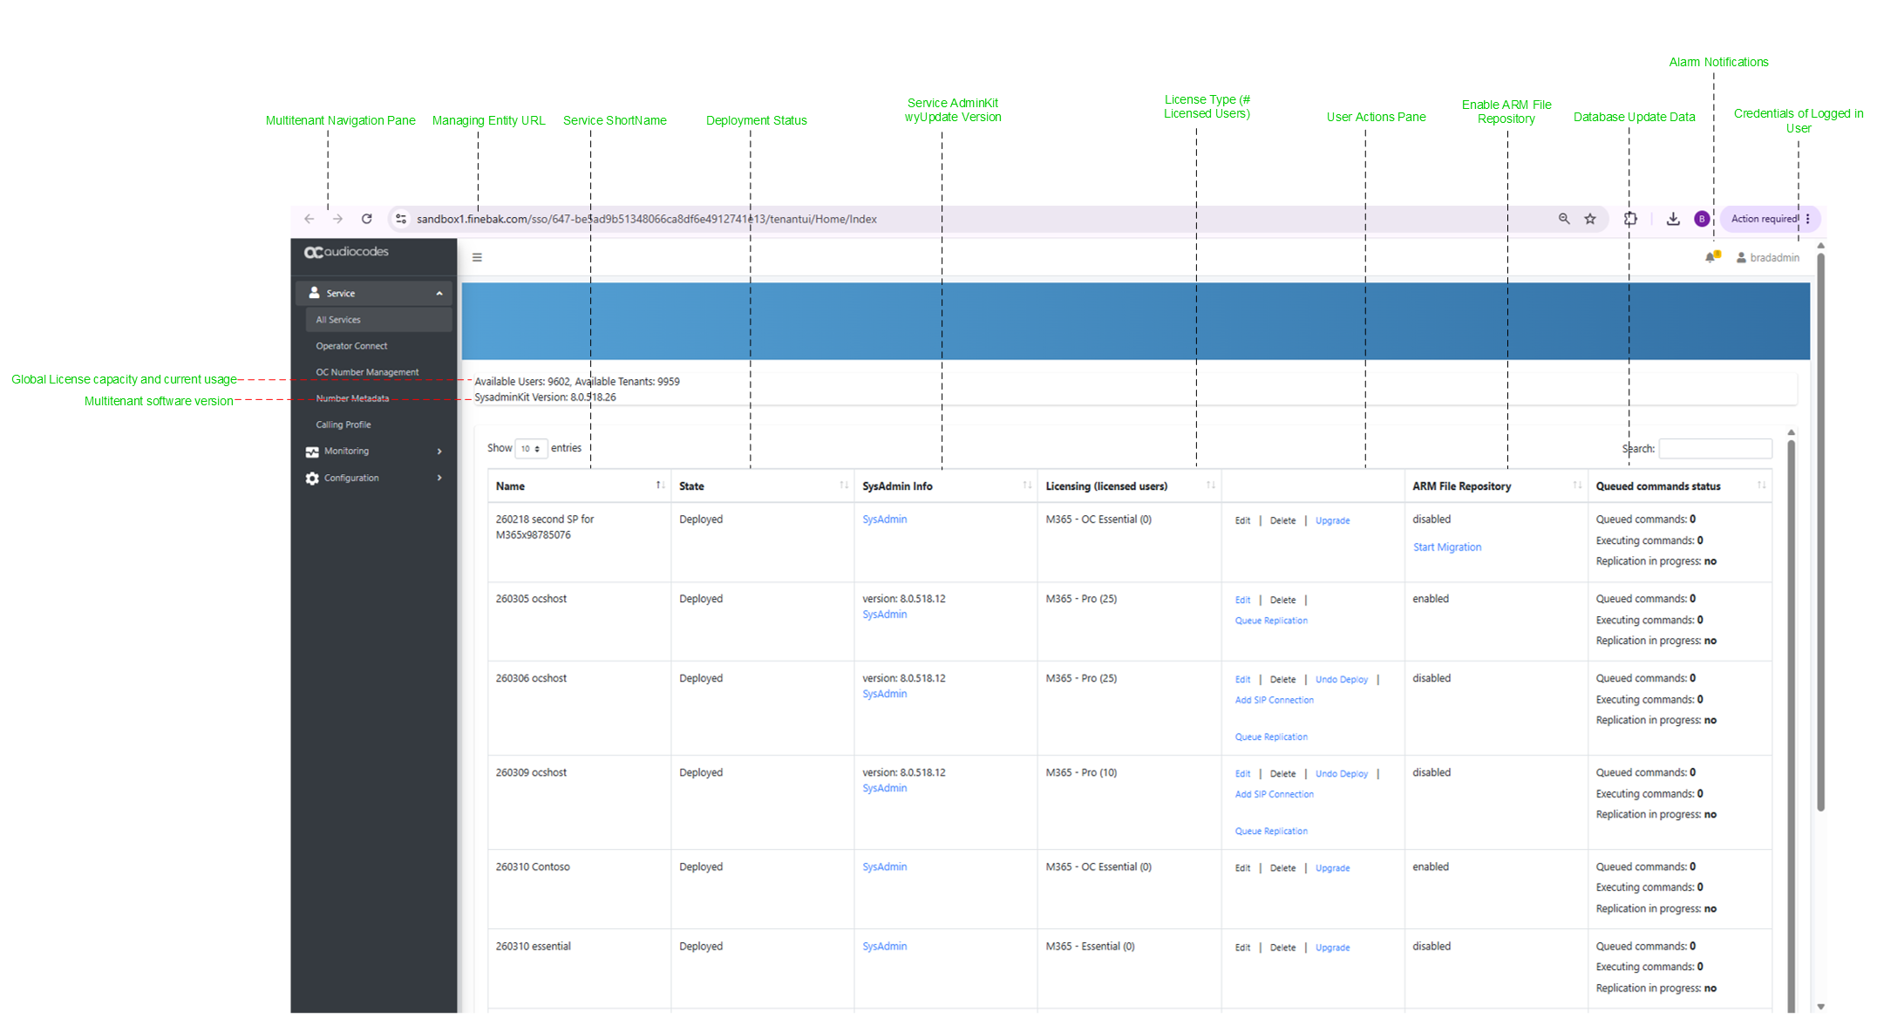This screenshot has height=1018, width=1877.
Task: Toggle the hamburger menu icon
Action: click(x=477, y=257)
